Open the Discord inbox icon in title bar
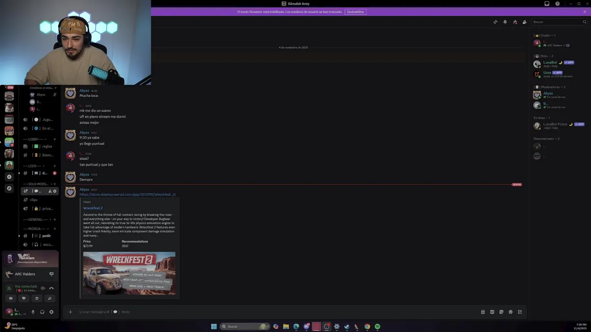 [x=547, y=4]
